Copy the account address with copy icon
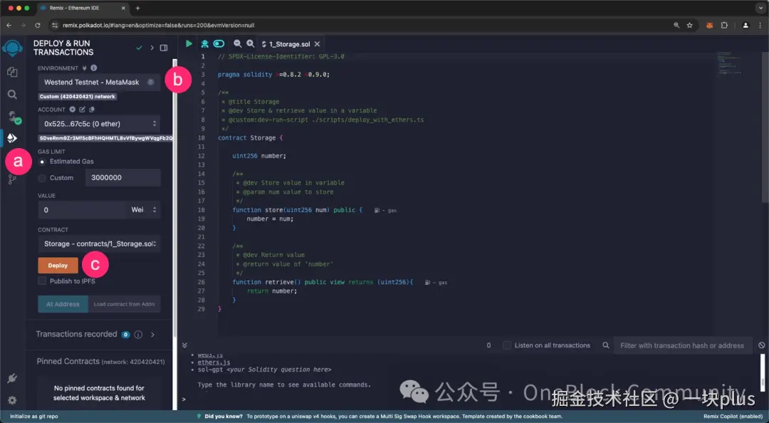Image resolution: width=769 pixels, height=423 pixels. (x=92, y=110)
